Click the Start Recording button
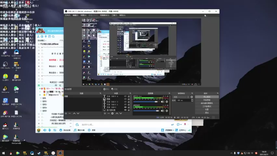The width and height of the screenshot is (277, 156). (207, 100)
